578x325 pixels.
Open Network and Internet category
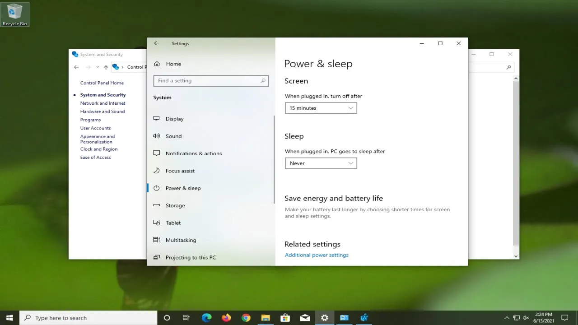click(103, 103)
